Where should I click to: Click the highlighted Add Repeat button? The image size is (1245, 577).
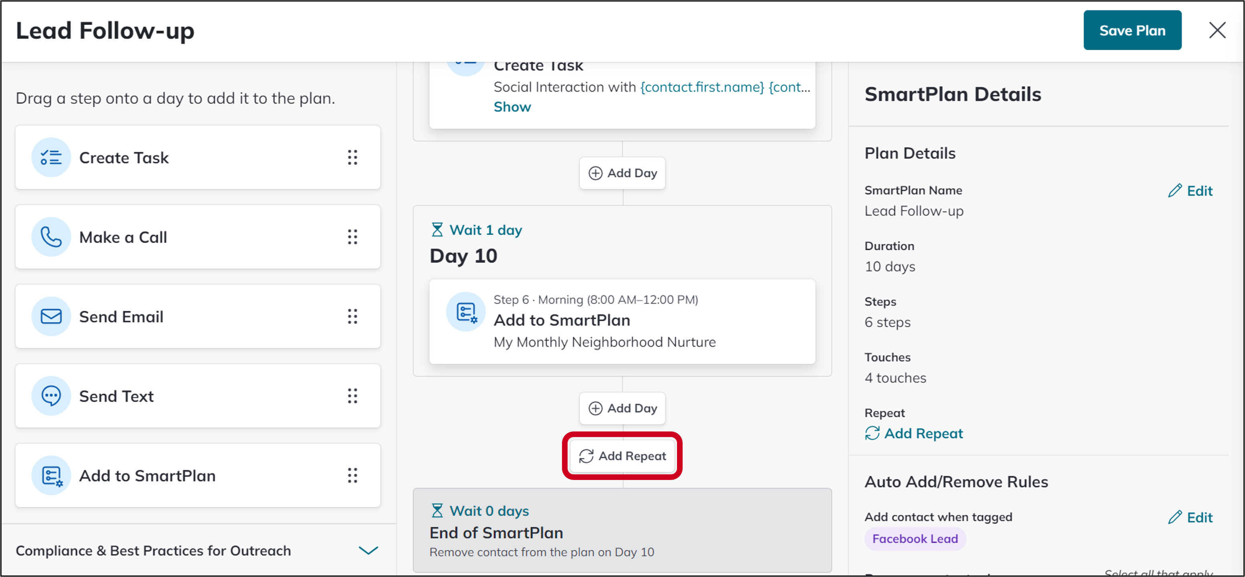pyautogui.click(x=622, y=456)
